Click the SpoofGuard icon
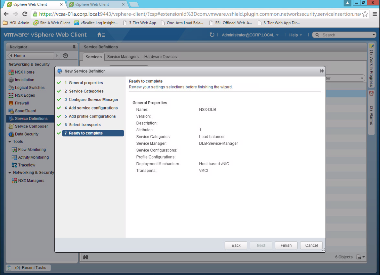The image size is (380, 275). pos(11,111)
